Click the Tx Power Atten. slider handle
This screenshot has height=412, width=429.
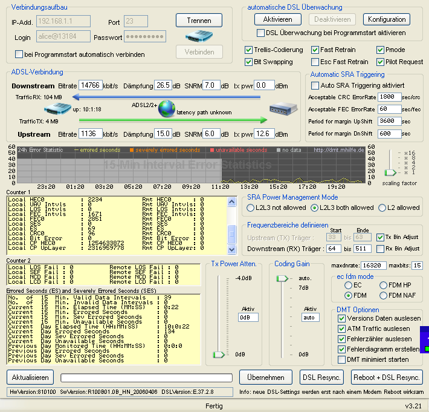point(218,355)
